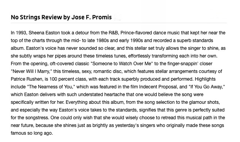
Task: Click the song title "The Nearness of You"
Action: (51, 87)
